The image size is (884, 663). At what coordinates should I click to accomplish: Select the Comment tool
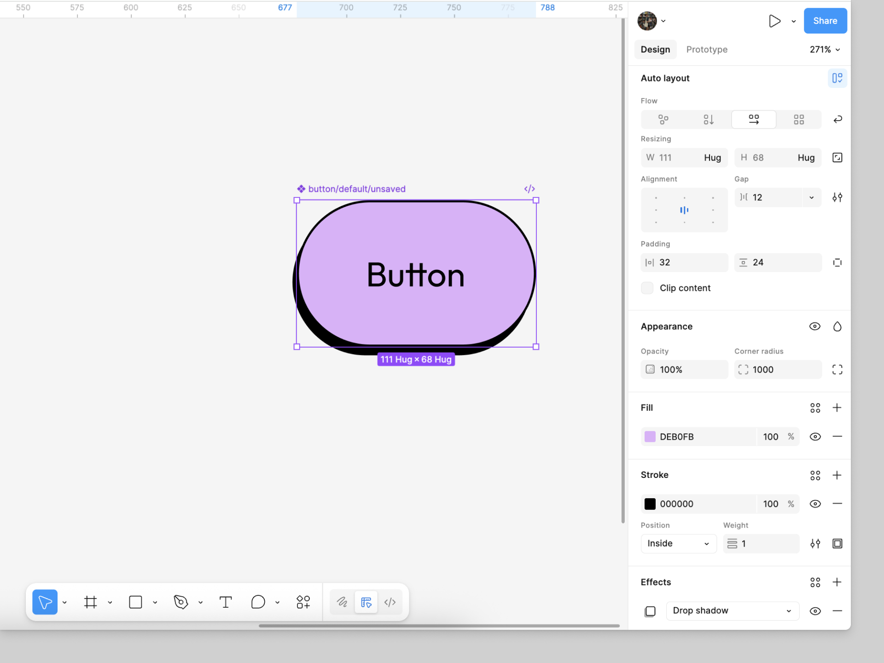258,602
